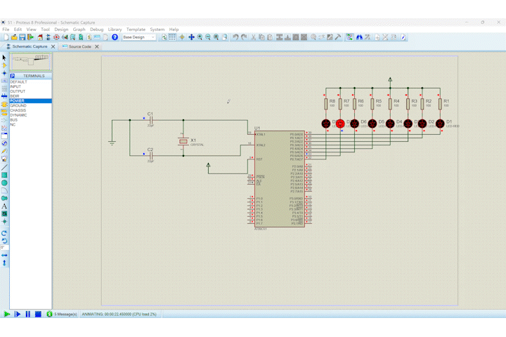Pause the running simulation
506x337 pixels.
(28, 314)
